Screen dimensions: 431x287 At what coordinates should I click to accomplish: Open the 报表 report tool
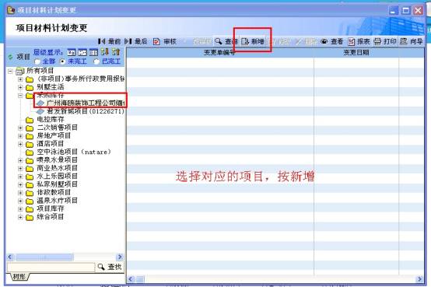pyautogui.click(x=359, y=41)
